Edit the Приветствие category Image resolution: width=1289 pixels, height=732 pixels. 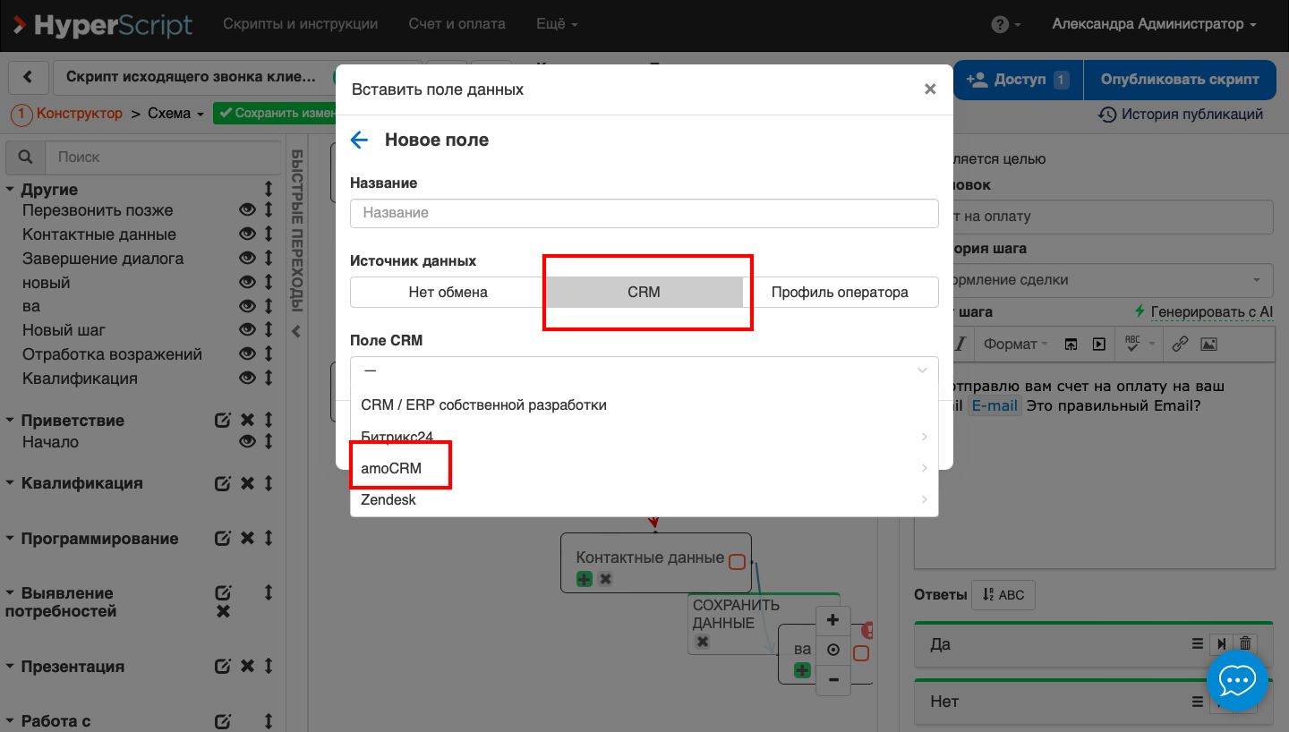[x=223, y=420]
